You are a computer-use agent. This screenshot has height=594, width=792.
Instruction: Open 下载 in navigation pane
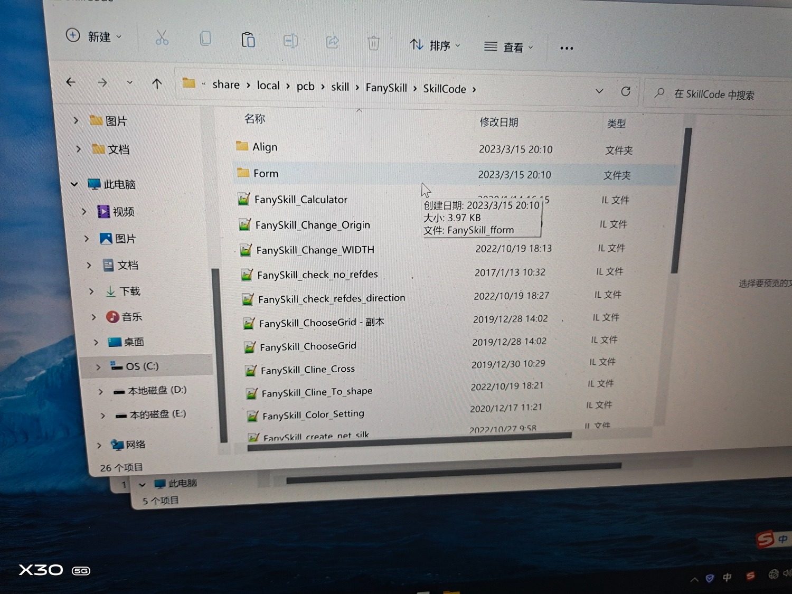[122, 291]
